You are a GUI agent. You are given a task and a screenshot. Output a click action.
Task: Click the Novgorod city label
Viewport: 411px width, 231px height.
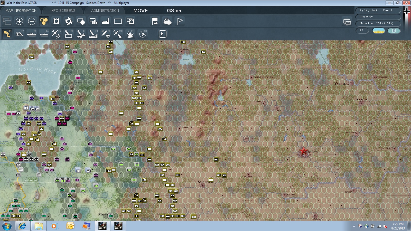pyautogui.click(x=183, y=50)
